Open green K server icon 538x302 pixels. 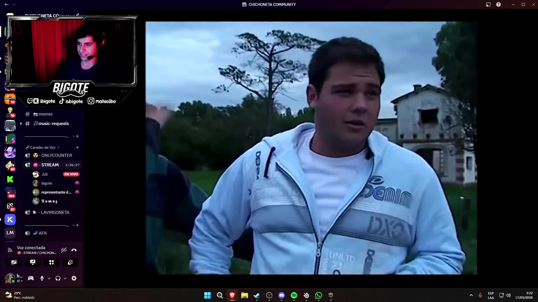point(10,179)
